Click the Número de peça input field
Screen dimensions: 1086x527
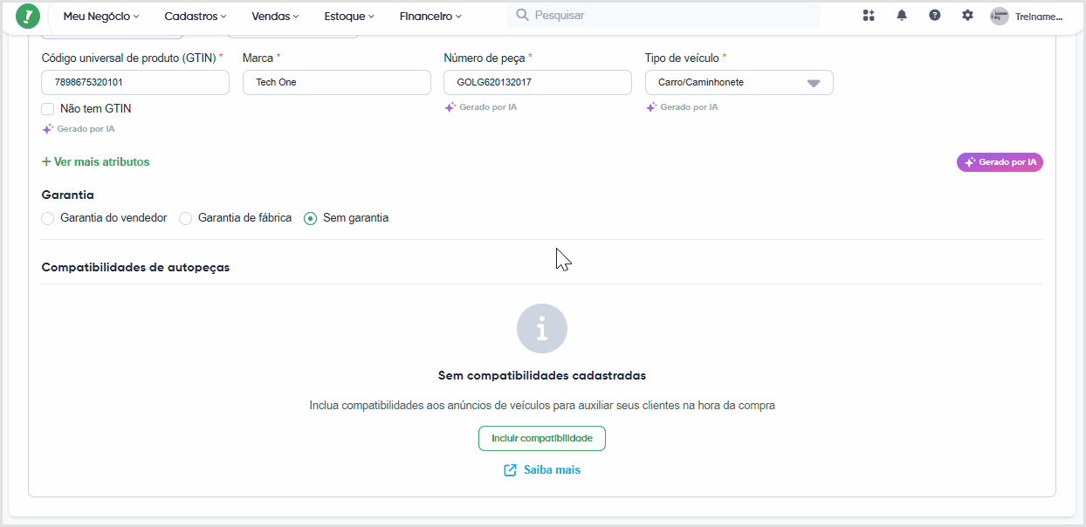538,83
